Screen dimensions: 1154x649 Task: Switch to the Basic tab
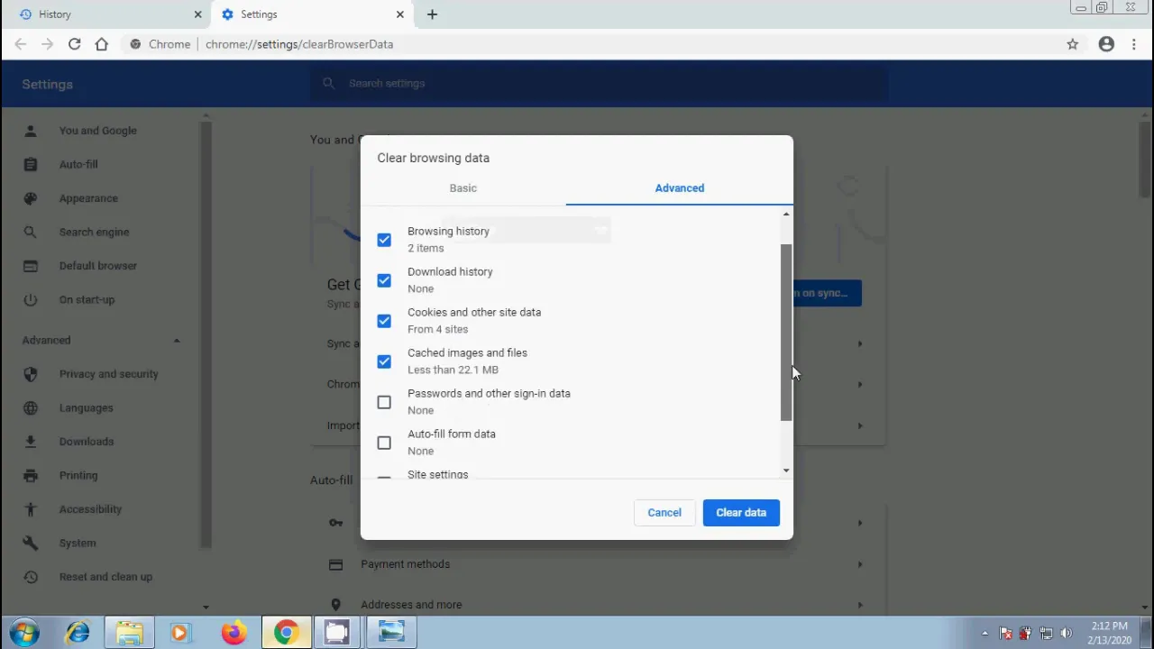click(x=463, y=187)
